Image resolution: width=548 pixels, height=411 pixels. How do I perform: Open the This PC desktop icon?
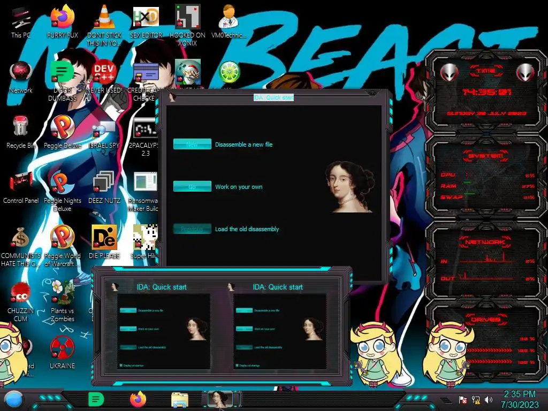pos(21,21)
